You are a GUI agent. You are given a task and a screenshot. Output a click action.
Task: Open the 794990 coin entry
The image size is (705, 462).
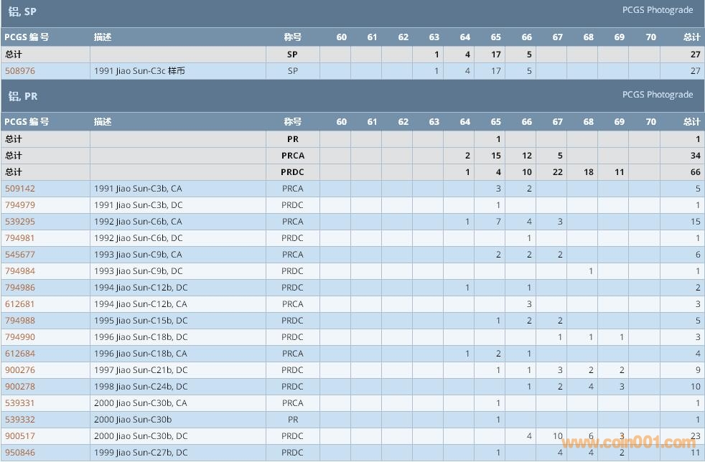pyautogui.click(x=20, y=337)
